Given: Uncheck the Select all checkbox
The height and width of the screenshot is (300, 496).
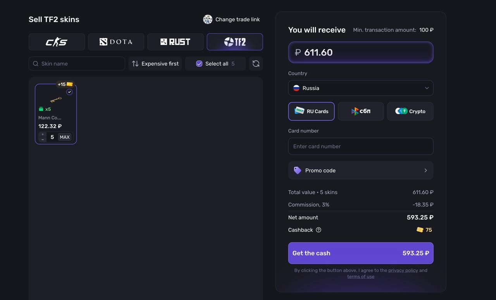Looking at the screenshot, I should (x=199, y=63).
